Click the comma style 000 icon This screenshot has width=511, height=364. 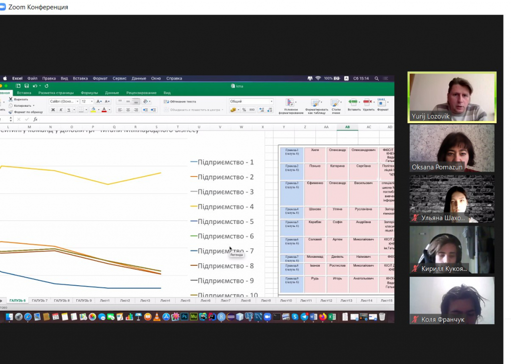(252, 110)
